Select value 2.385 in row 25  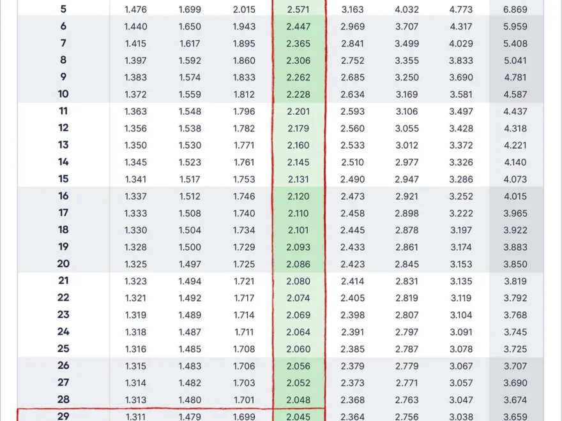[x=353, y=349]
